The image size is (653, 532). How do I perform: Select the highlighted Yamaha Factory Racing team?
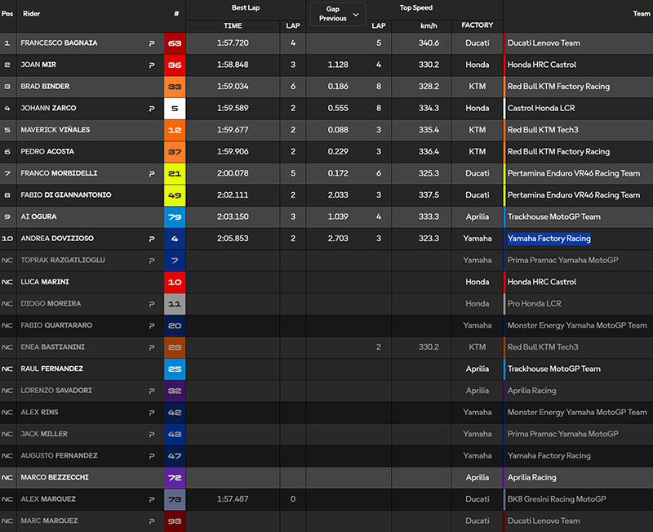549,239
